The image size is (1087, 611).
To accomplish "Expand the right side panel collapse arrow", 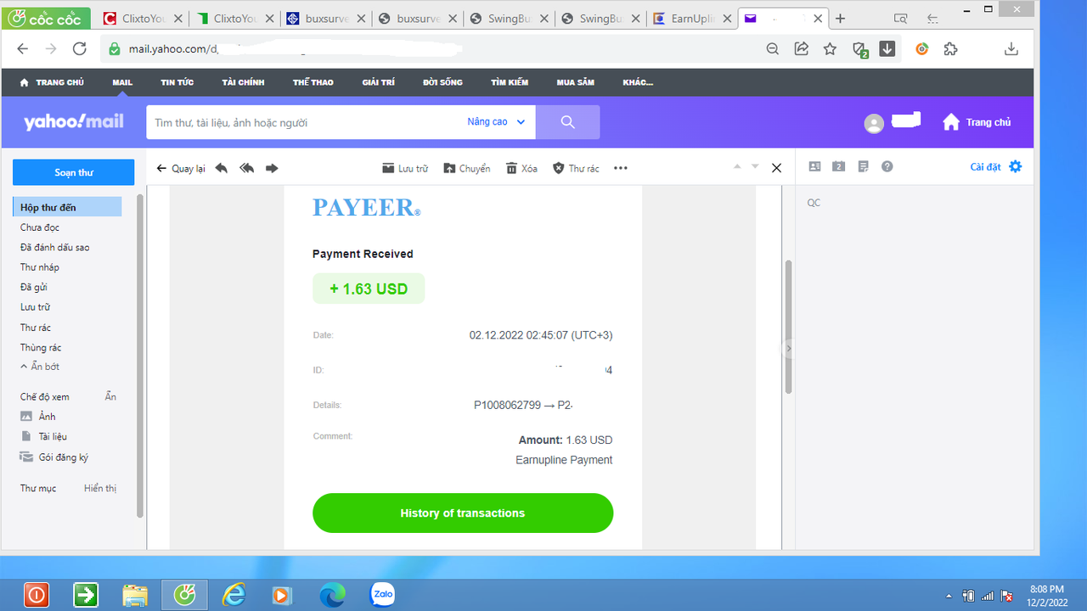I will [x=788, y=348].
